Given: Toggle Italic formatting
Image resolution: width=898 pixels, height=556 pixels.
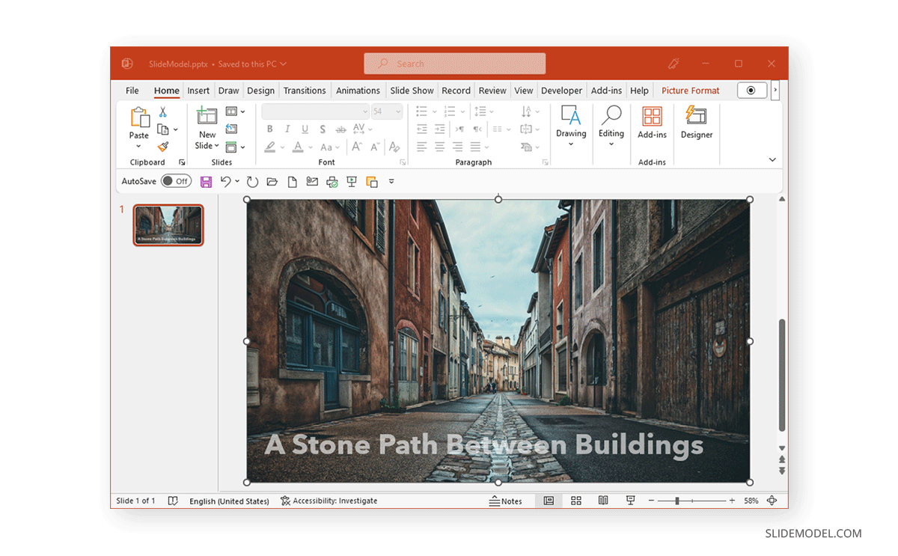Looking at the screenshot, I should tap(287, 129).
